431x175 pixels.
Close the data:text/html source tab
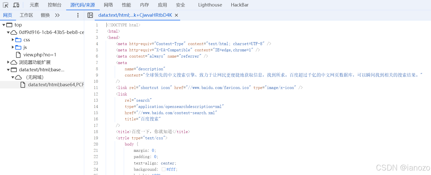coord(176,15)
